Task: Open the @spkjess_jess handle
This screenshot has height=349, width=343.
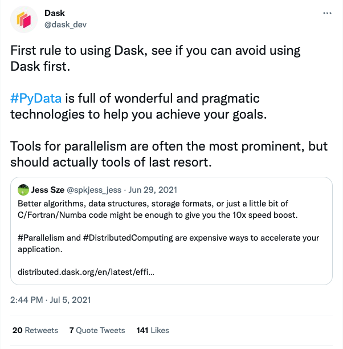Action: pos(94,190)
